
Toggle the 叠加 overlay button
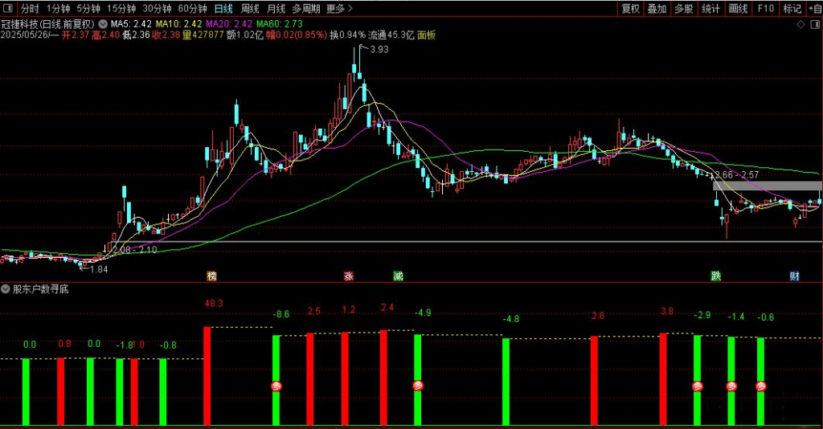657,9
